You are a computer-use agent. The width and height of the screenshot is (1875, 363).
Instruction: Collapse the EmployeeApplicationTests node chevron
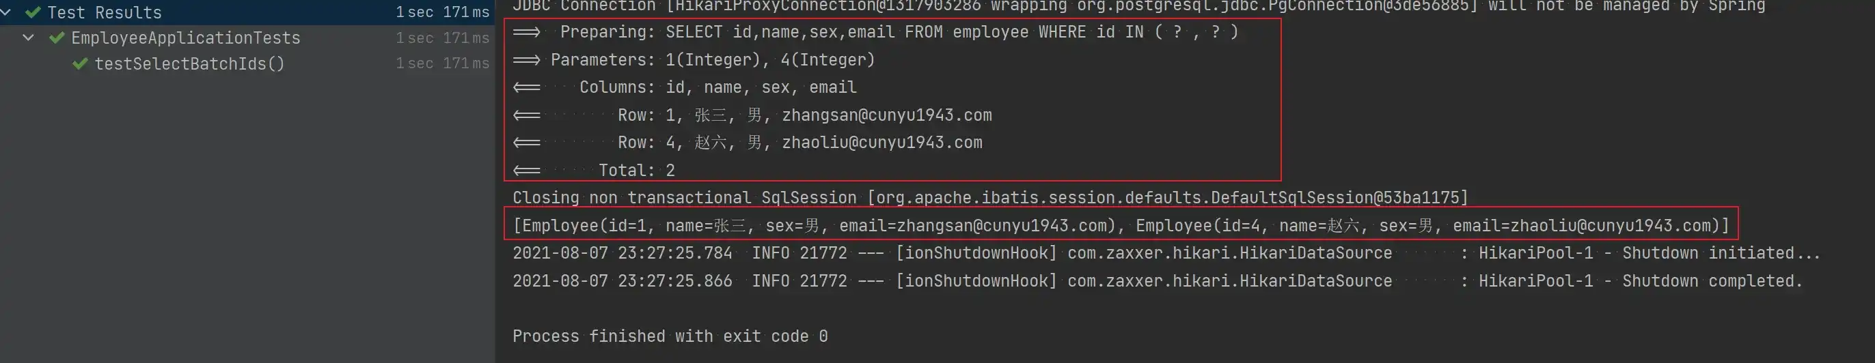pyautogui.click(x=29, y=38)
